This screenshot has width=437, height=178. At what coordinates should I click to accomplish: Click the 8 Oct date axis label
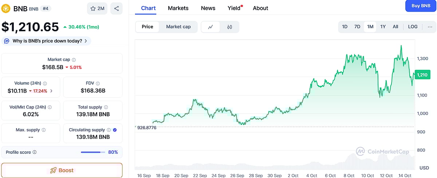tap(349, 175)
